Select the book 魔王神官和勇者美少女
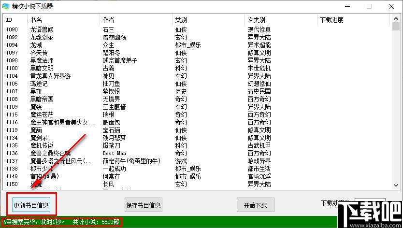 coord(63,122)
